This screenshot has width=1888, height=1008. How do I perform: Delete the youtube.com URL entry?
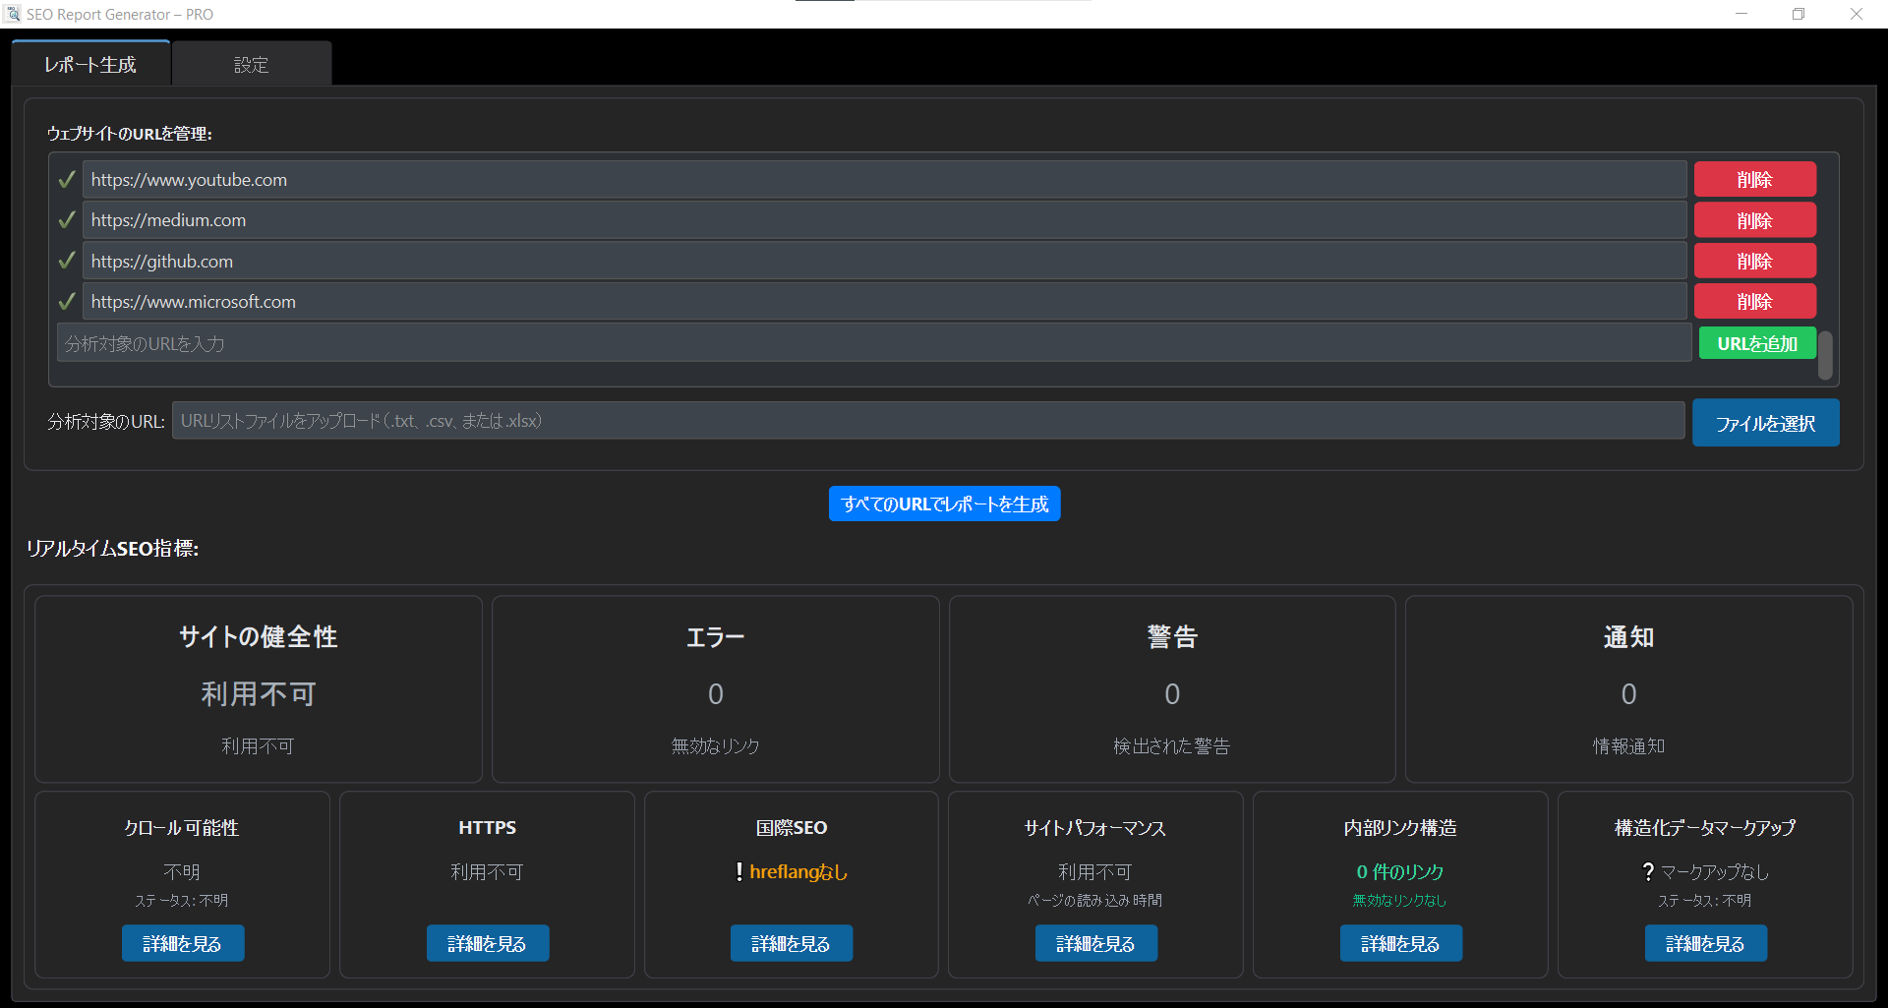[1754, 180]
